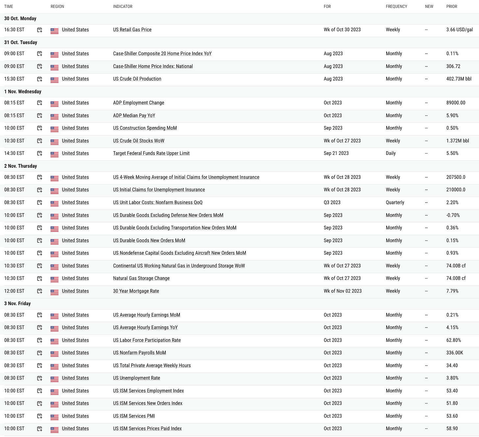
Task: Click calendar icon for US Crude Oil Stocks WoW
Action: (39, 141)
